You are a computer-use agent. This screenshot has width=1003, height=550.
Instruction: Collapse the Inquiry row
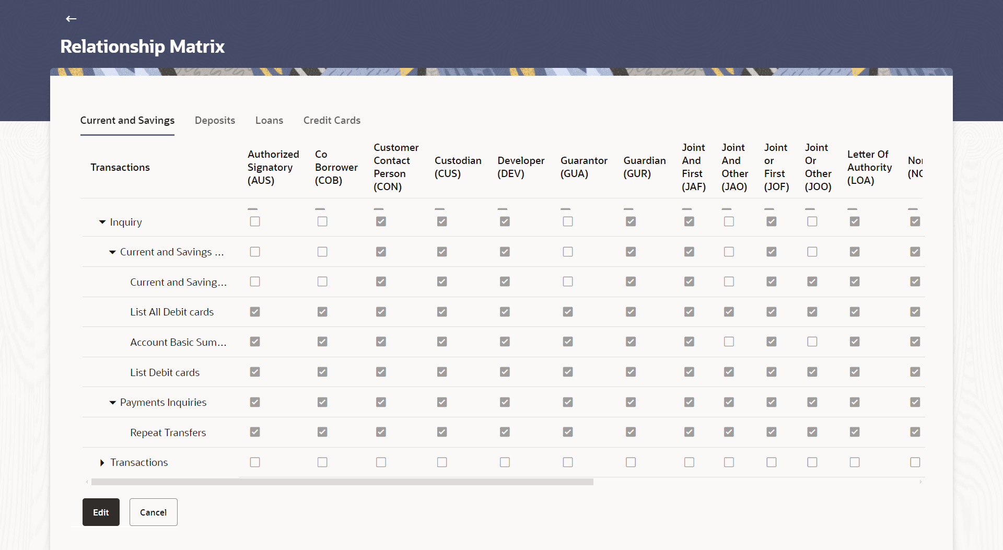point(102,222)
